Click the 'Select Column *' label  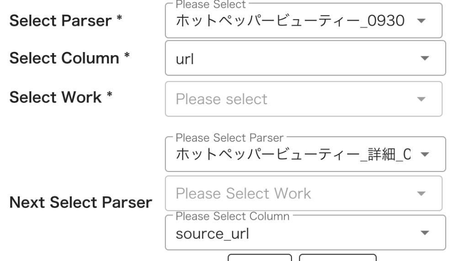pos(69,58)
